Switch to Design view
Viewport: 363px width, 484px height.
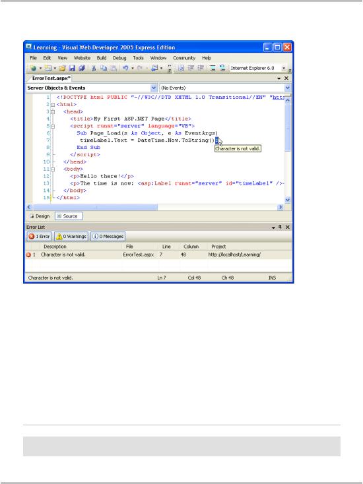[40, 216]
